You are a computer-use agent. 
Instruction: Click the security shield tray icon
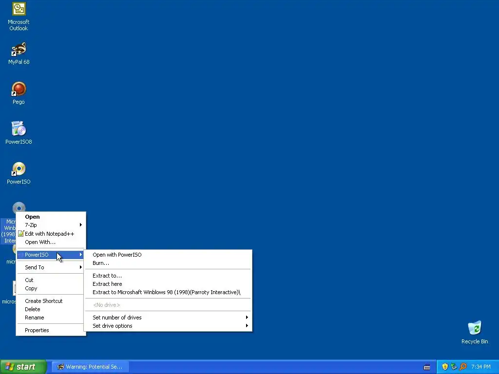[444, 367]
